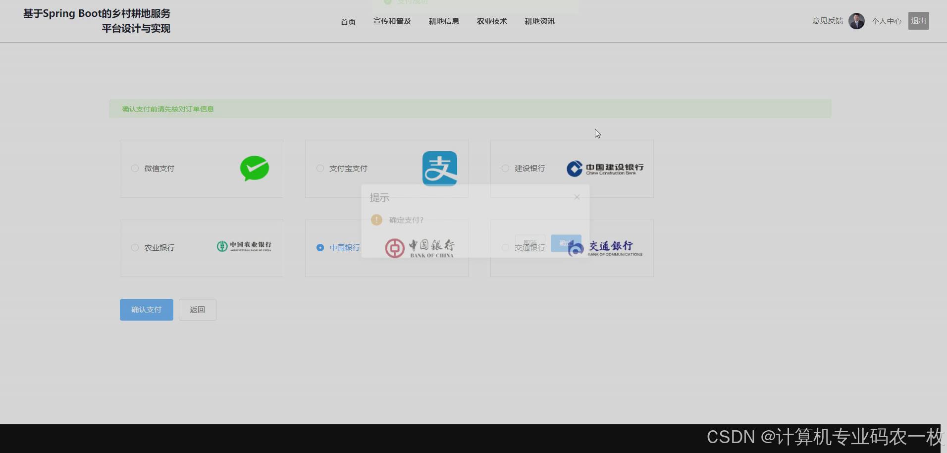Click 中国银行 label text

point(345,248)
